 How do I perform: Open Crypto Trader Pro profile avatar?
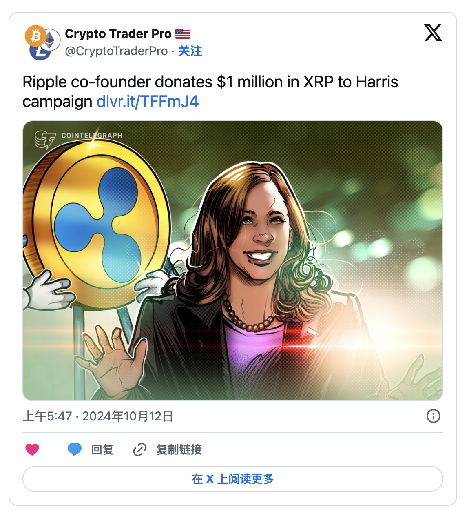click(x=42, y=42)
